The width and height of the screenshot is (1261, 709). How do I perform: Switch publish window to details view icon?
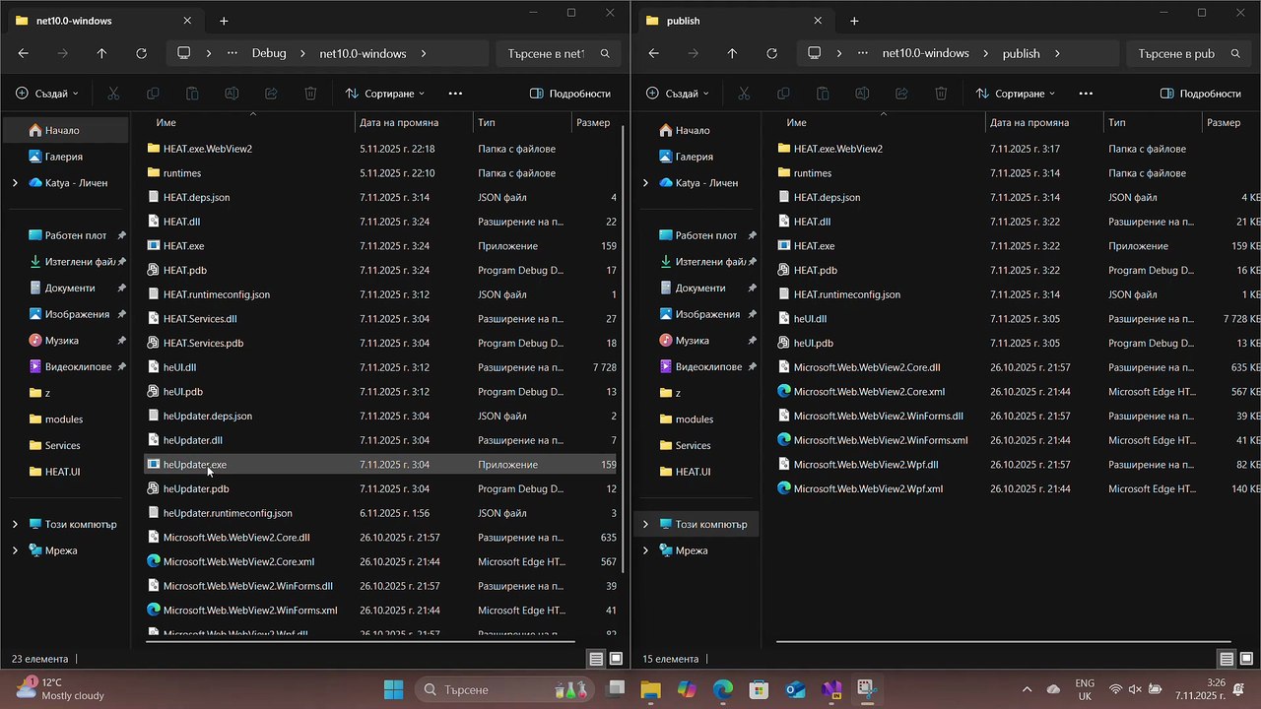point(1227,659)
